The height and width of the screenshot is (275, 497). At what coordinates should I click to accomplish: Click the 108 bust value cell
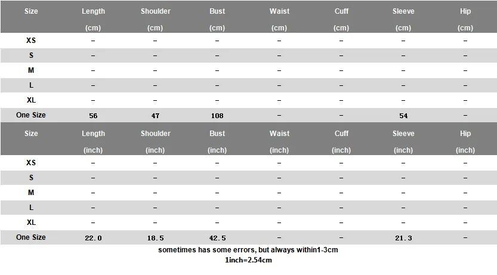click(x=217, y=116)
